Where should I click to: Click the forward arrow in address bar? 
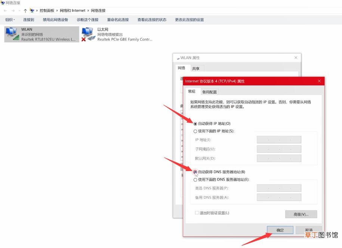[x=13, y=11]
